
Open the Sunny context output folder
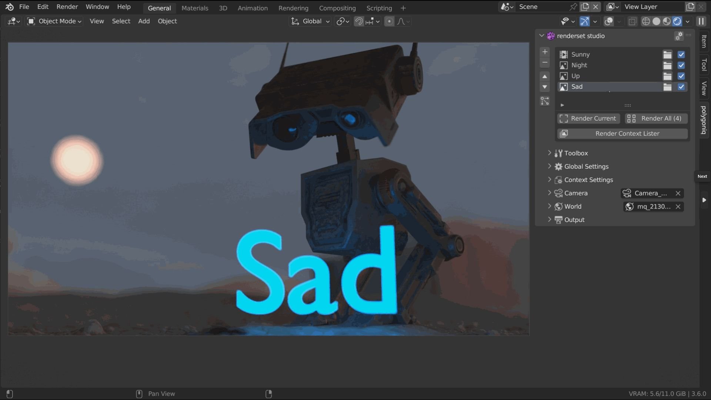point(667,54)
